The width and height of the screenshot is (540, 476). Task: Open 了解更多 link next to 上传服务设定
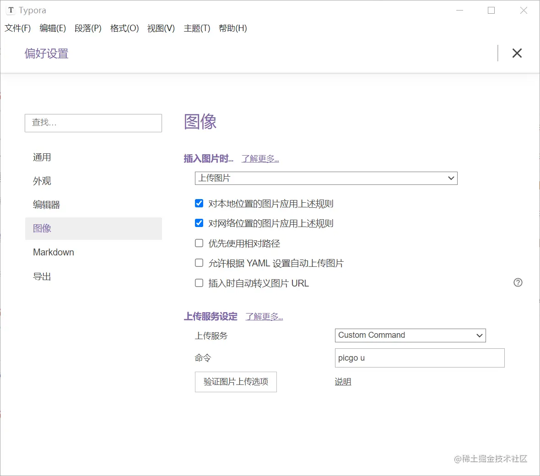[264, 317]
